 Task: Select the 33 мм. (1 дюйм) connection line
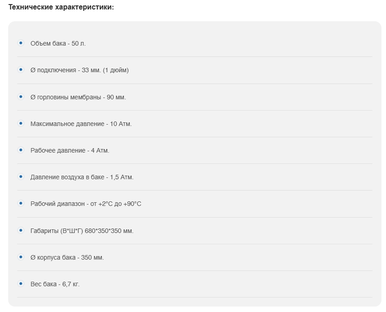80,70
